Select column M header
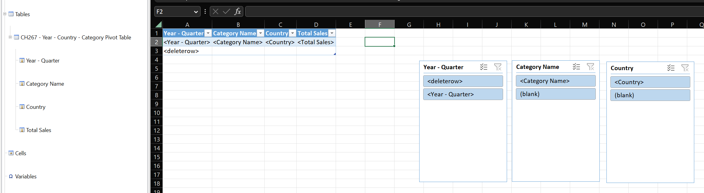Viewport: 704px width, 193px height. [584, 25]
